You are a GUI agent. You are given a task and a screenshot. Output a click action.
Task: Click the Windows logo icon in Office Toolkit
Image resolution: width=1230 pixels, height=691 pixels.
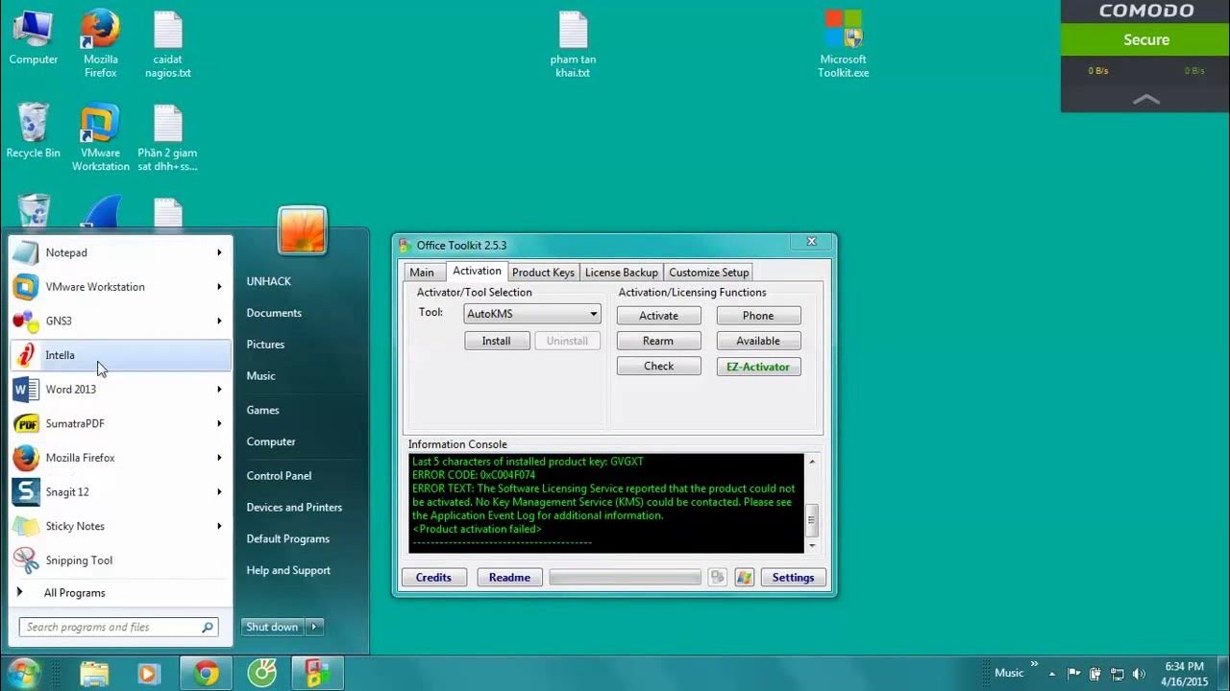[x=744, y=577]
